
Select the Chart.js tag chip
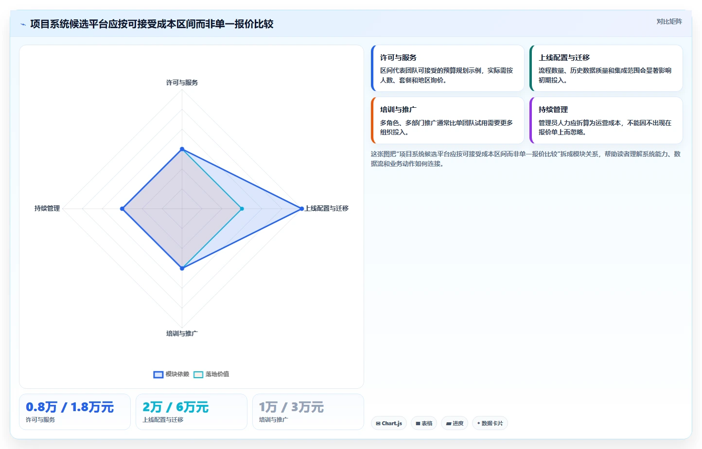pos(389,423)
